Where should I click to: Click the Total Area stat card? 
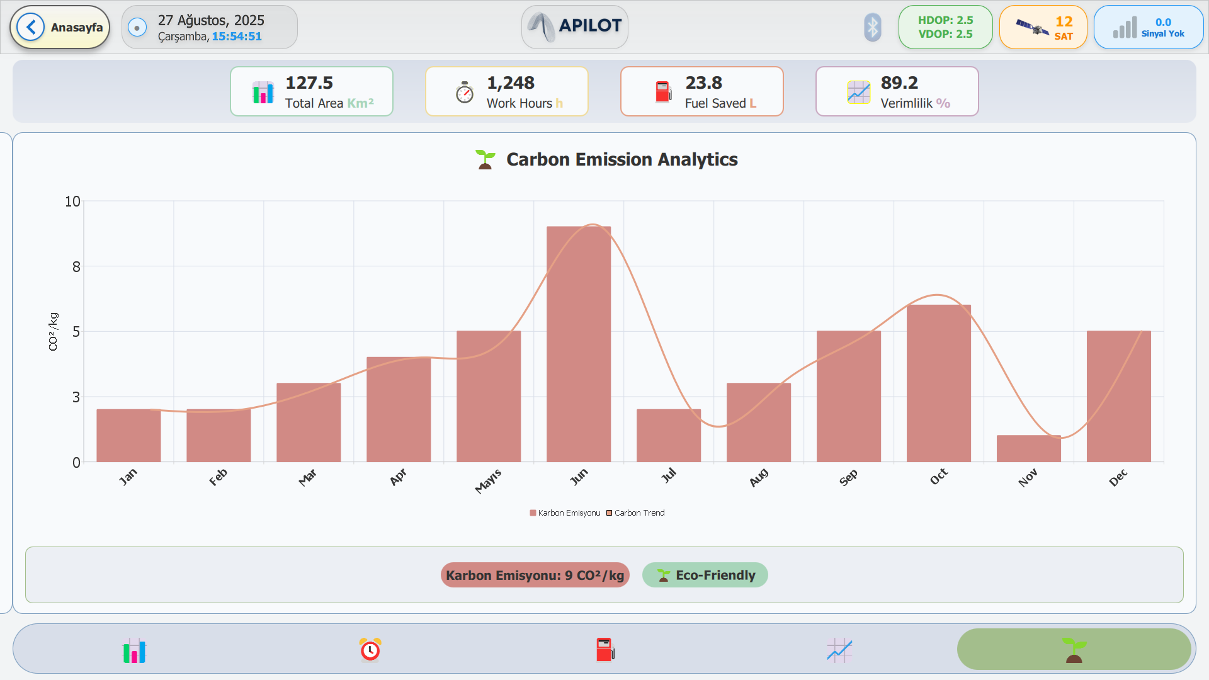312,91
